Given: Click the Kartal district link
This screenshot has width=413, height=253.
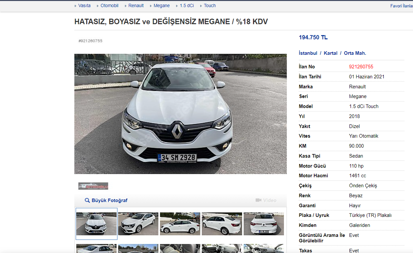Looking at the screenshot, I should 330,53.
